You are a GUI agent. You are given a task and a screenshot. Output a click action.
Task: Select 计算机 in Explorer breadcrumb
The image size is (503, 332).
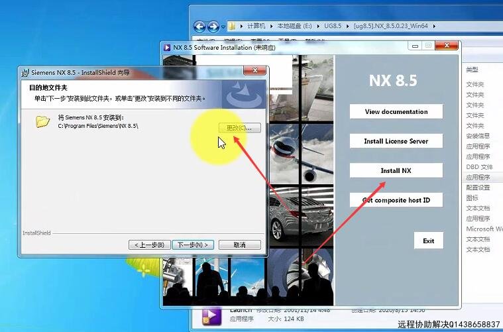[x=256, y=26]
